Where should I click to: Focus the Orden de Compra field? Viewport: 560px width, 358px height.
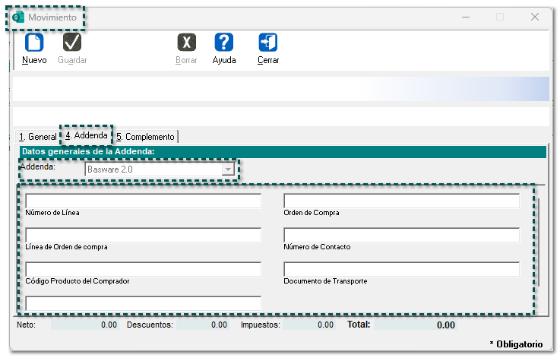point(401,201)
